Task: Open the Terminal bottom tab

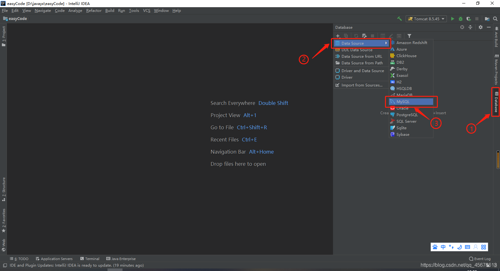Action: coord(90,259)
